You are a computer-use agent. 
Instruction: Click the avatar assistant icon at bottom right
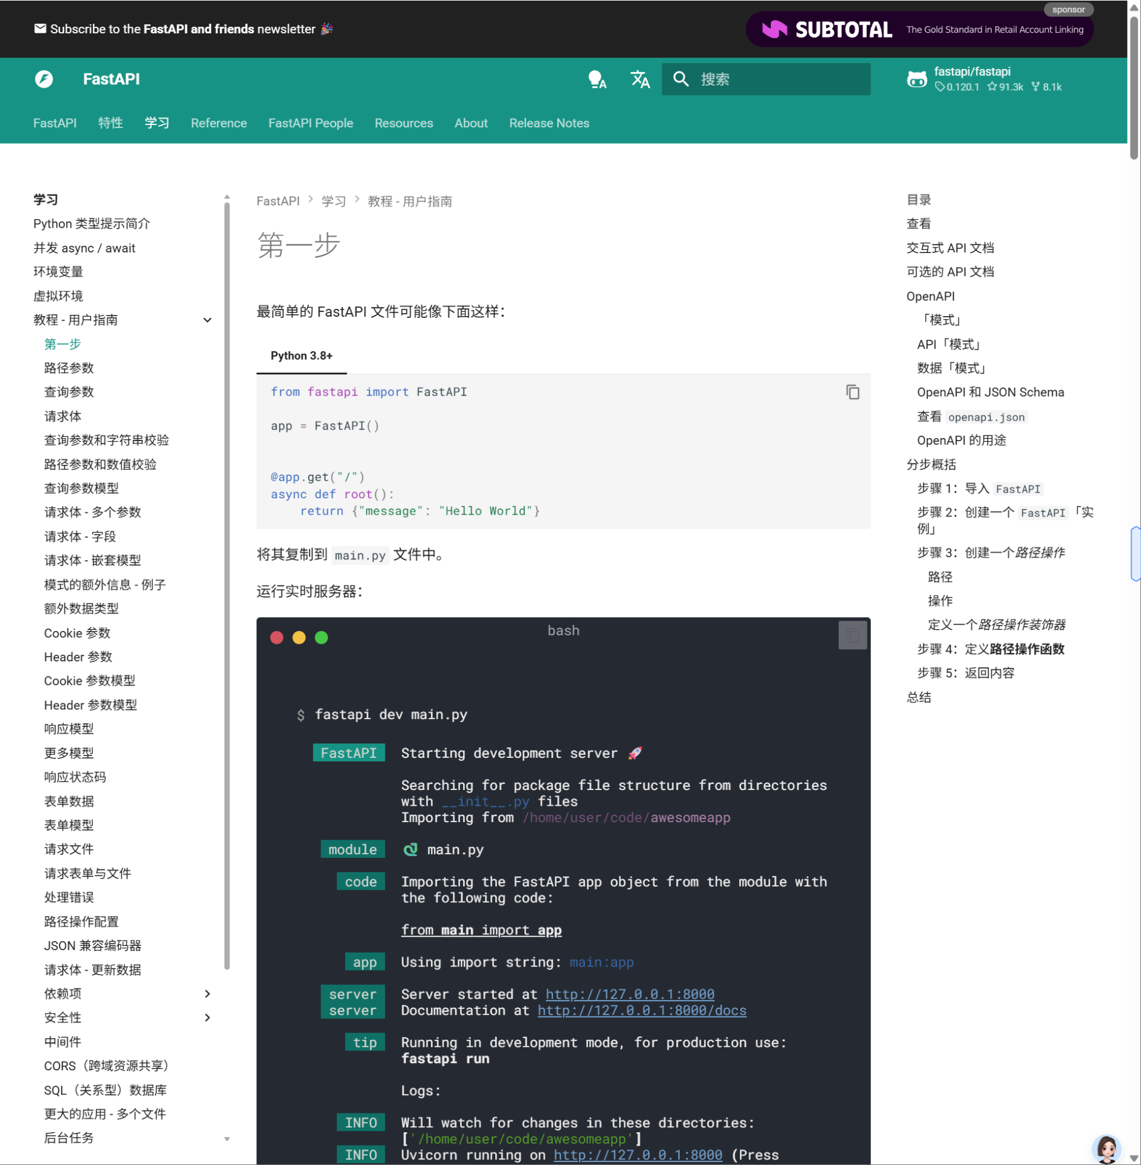[1107, 1148]
